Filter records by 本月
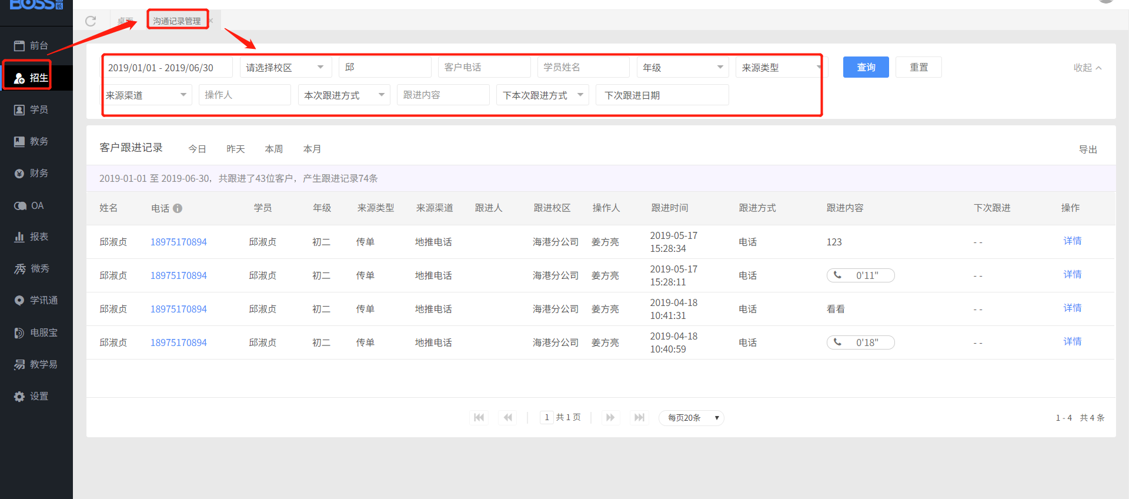Viewport: 1129px width, 499px height. pos(312,149)
